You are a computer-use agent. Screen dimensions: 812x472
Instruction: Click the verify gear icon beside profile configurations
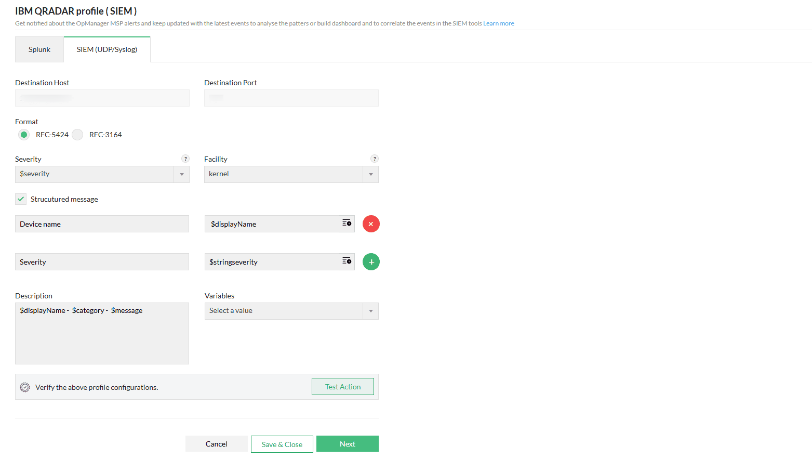(x=24, y=386)
